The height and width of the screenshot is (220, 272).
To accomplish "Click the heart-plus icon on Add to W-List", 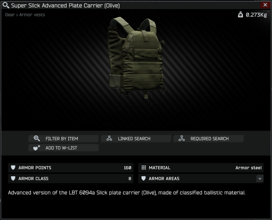I will click(x=37, y=148).
